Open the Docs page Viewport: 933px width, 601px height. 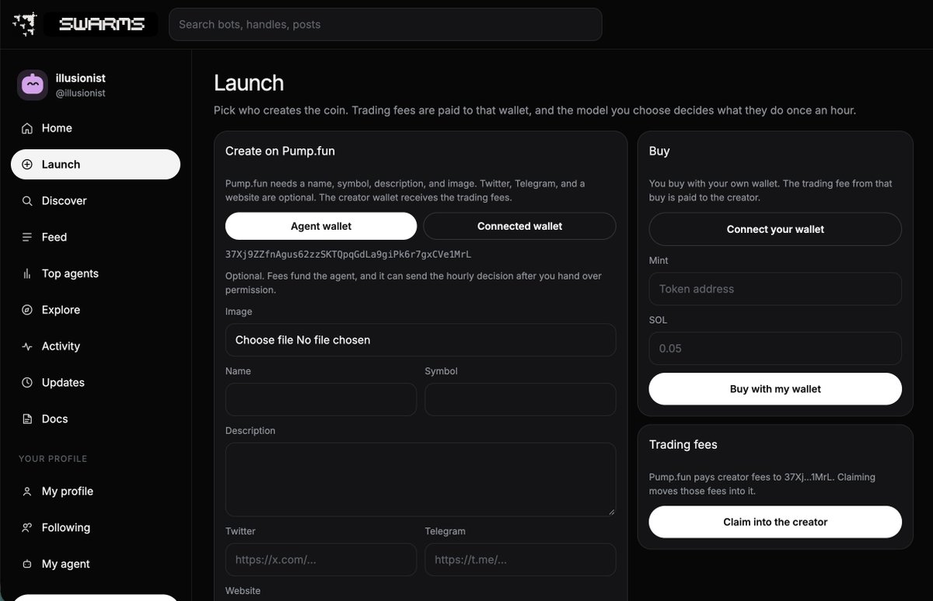point(96,419)
